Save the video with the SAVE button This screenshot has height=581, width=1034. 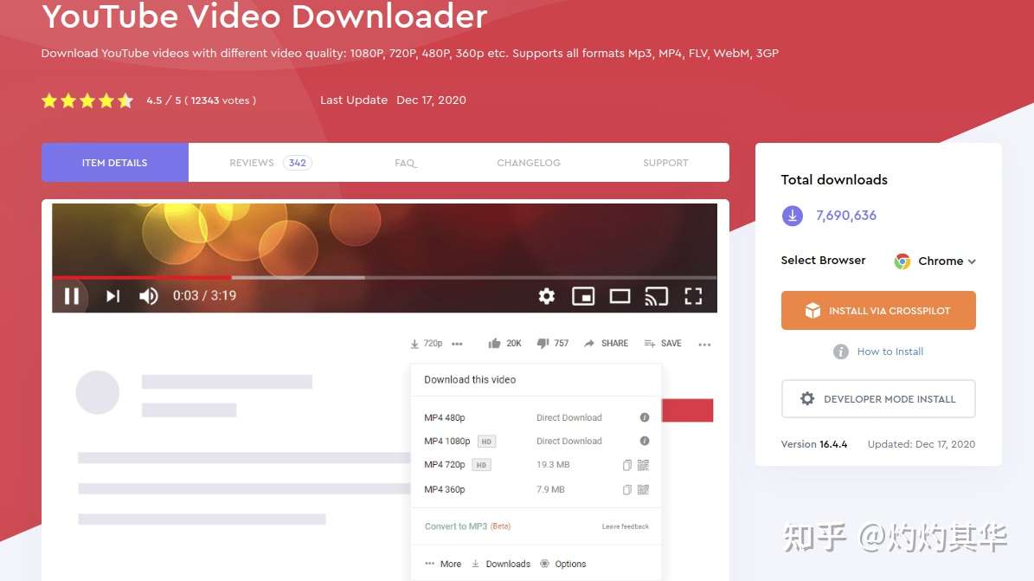click(x=663, y=343)
